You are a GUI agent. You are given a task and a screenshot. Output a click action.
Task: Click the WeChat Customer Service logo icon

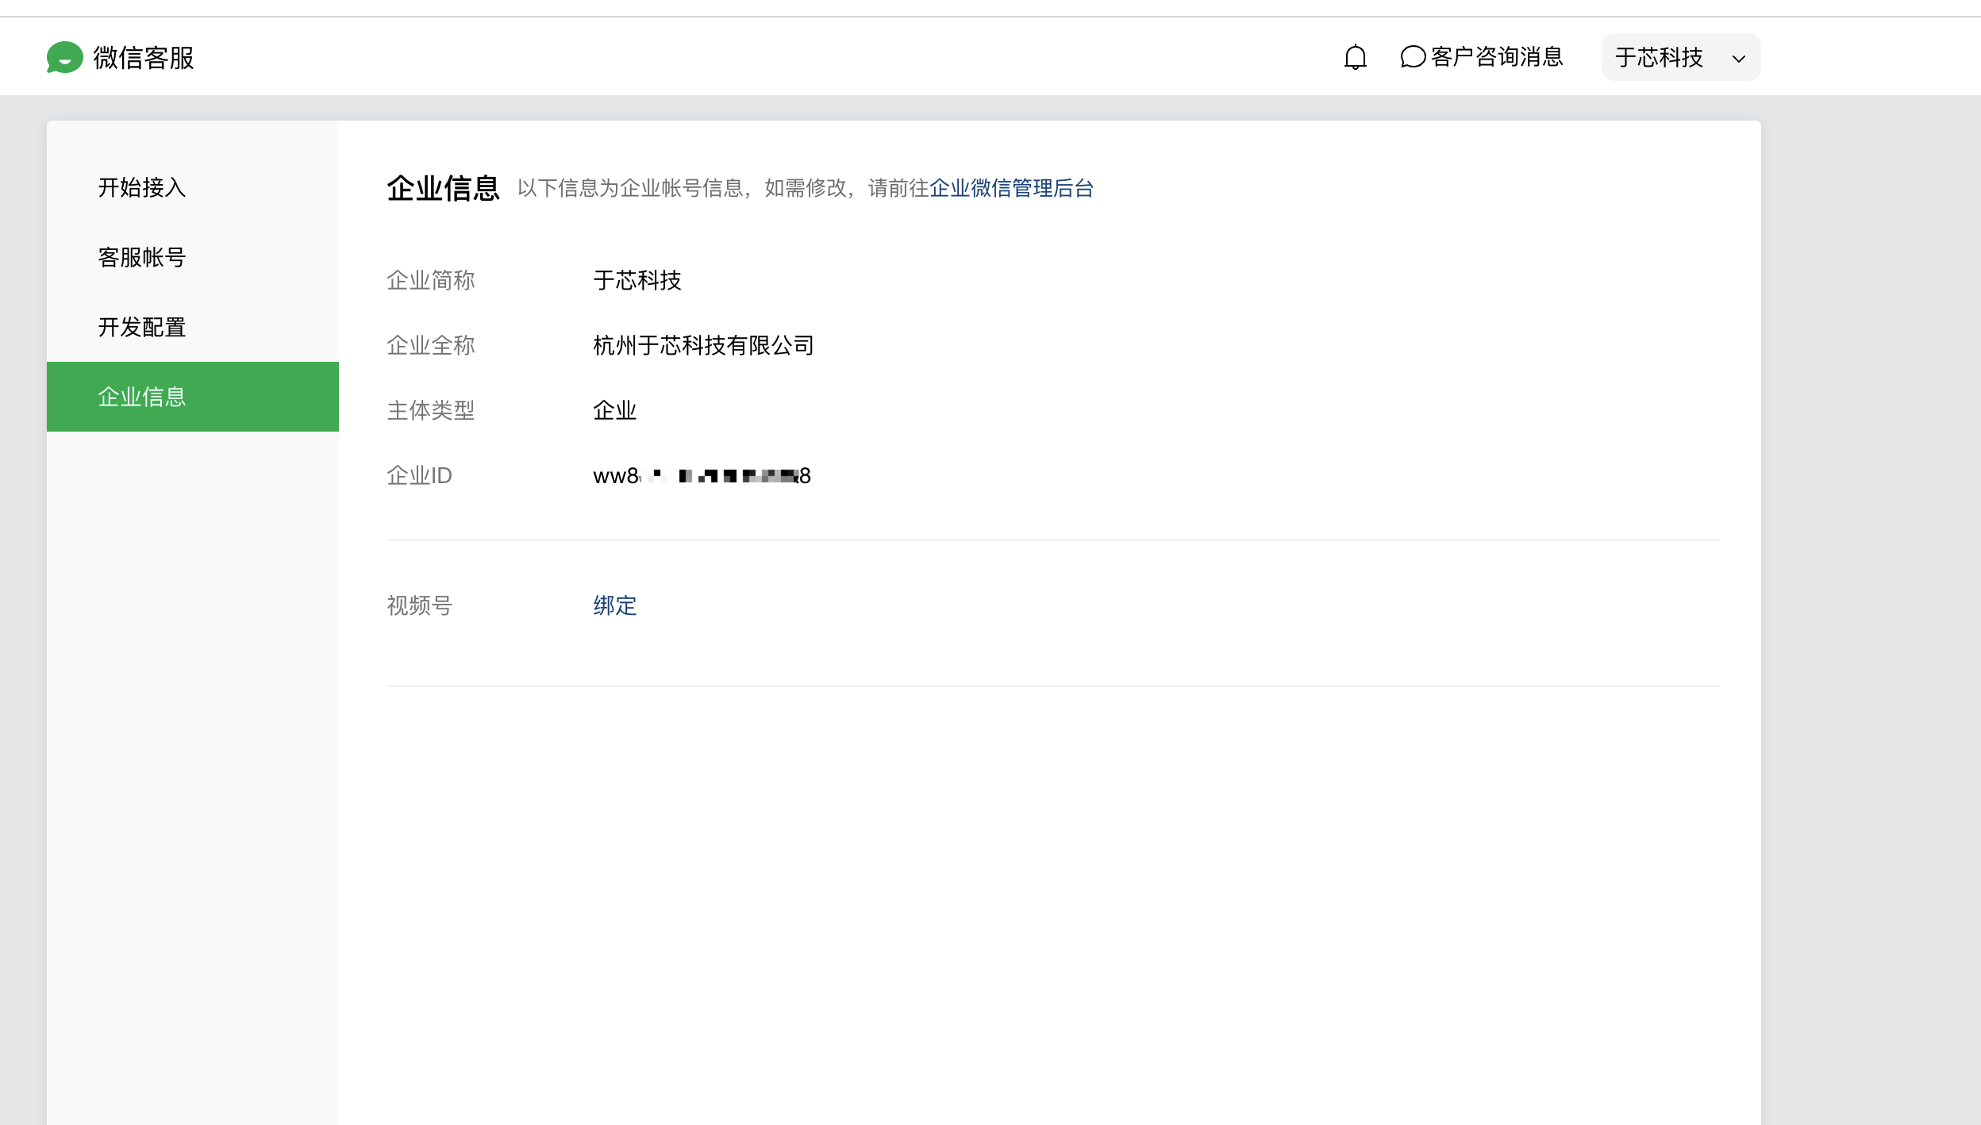[x=64, y=57]
